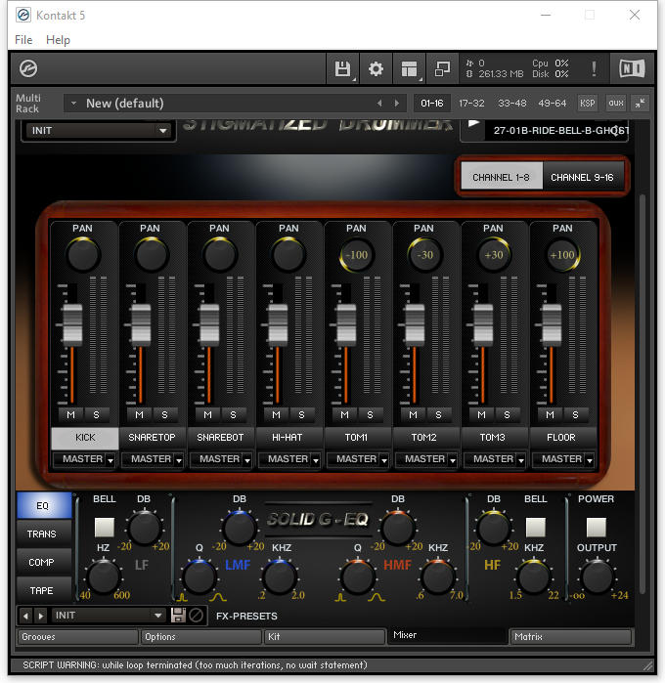Viewport: 665px width, 683px height.
Task: Solo the FLOOR channel
Action: [576, 414]
